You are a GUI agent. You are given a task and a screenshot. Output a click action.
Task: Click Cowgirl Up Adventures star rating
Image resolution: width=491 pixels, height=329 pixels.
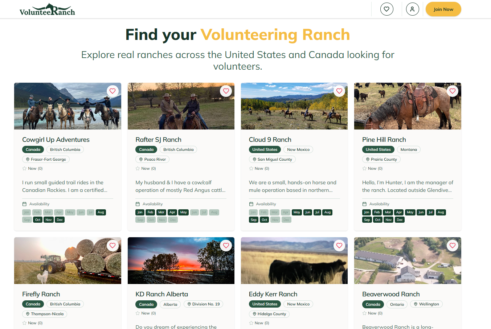pyautogui.click(x=32, y=168)
